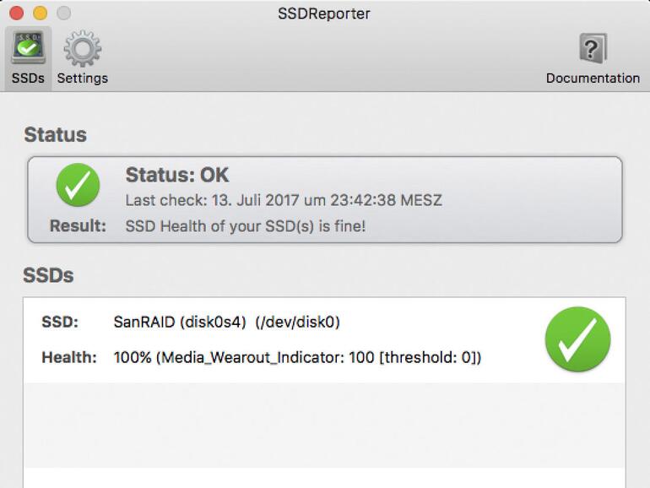Click the Media_Wearout_Indicator health value

tap(297, 357)
